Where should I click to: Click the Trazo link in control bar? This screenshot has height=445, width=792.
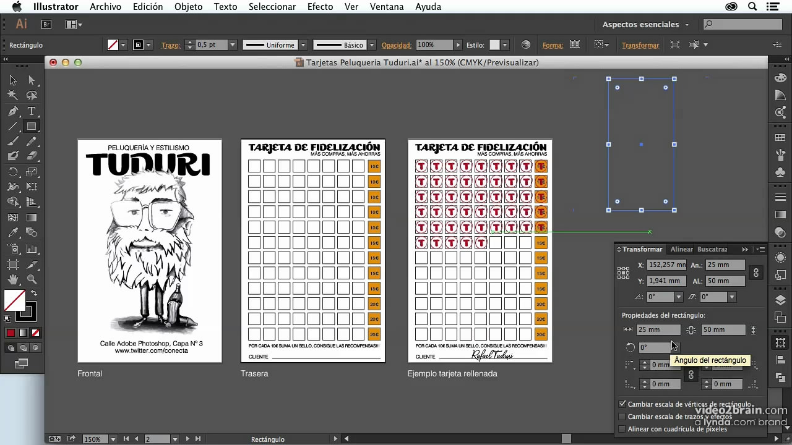170,45
